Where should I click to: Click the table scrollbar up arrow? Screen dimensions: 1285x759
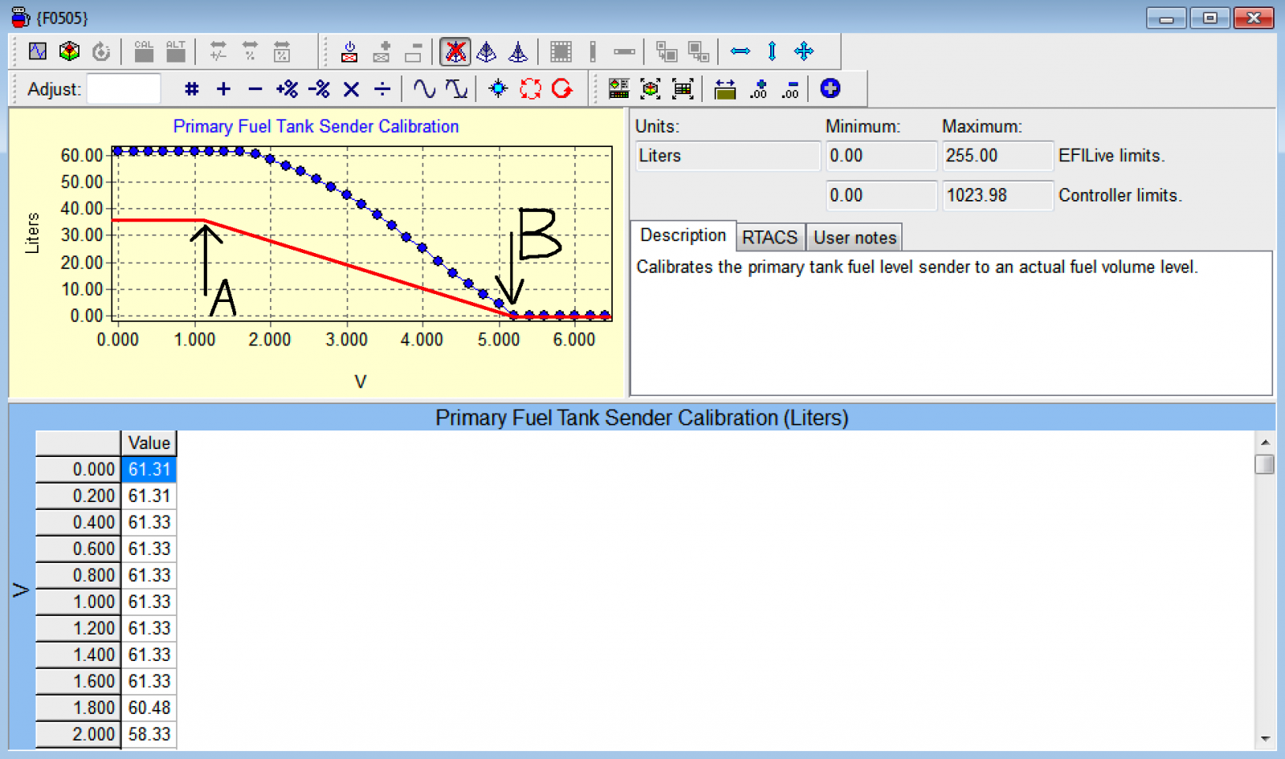coord(1265,442)
